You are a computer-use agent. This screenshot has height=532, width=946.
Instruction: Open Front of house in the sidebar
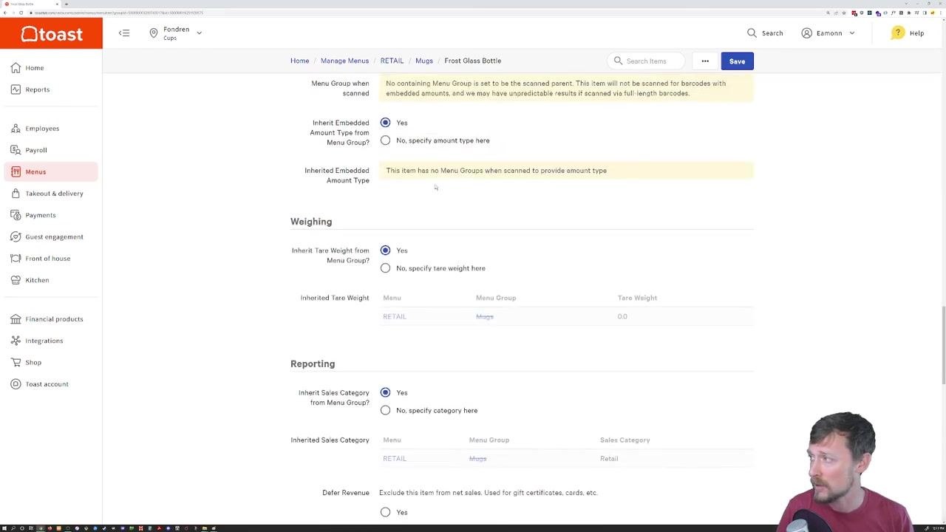(x=51, y=259)
